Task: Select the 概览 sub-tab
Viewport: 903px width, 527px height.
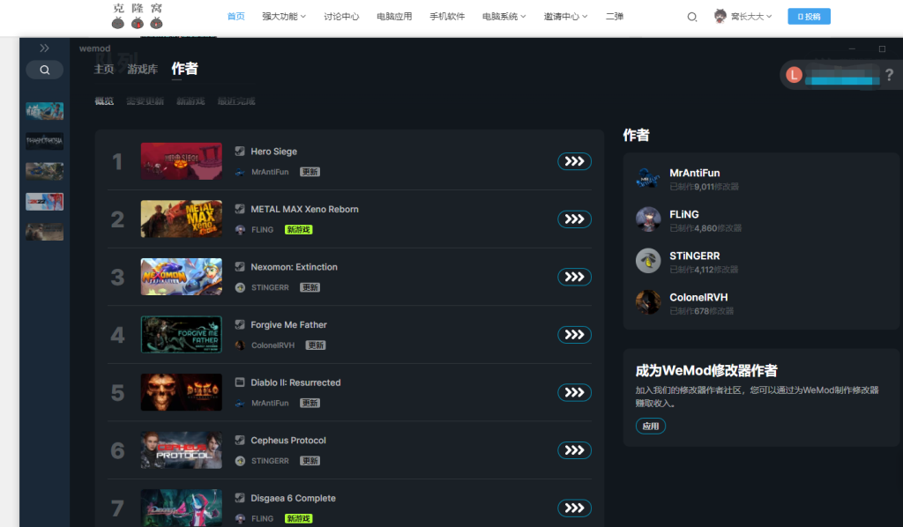Action: 104,101
